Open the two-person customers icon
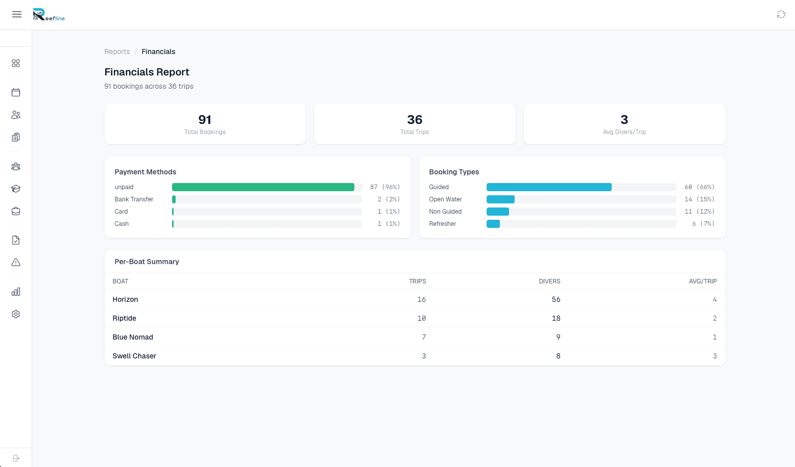The height and width of the screenshot is (467, 795). (x=16, y=115)
